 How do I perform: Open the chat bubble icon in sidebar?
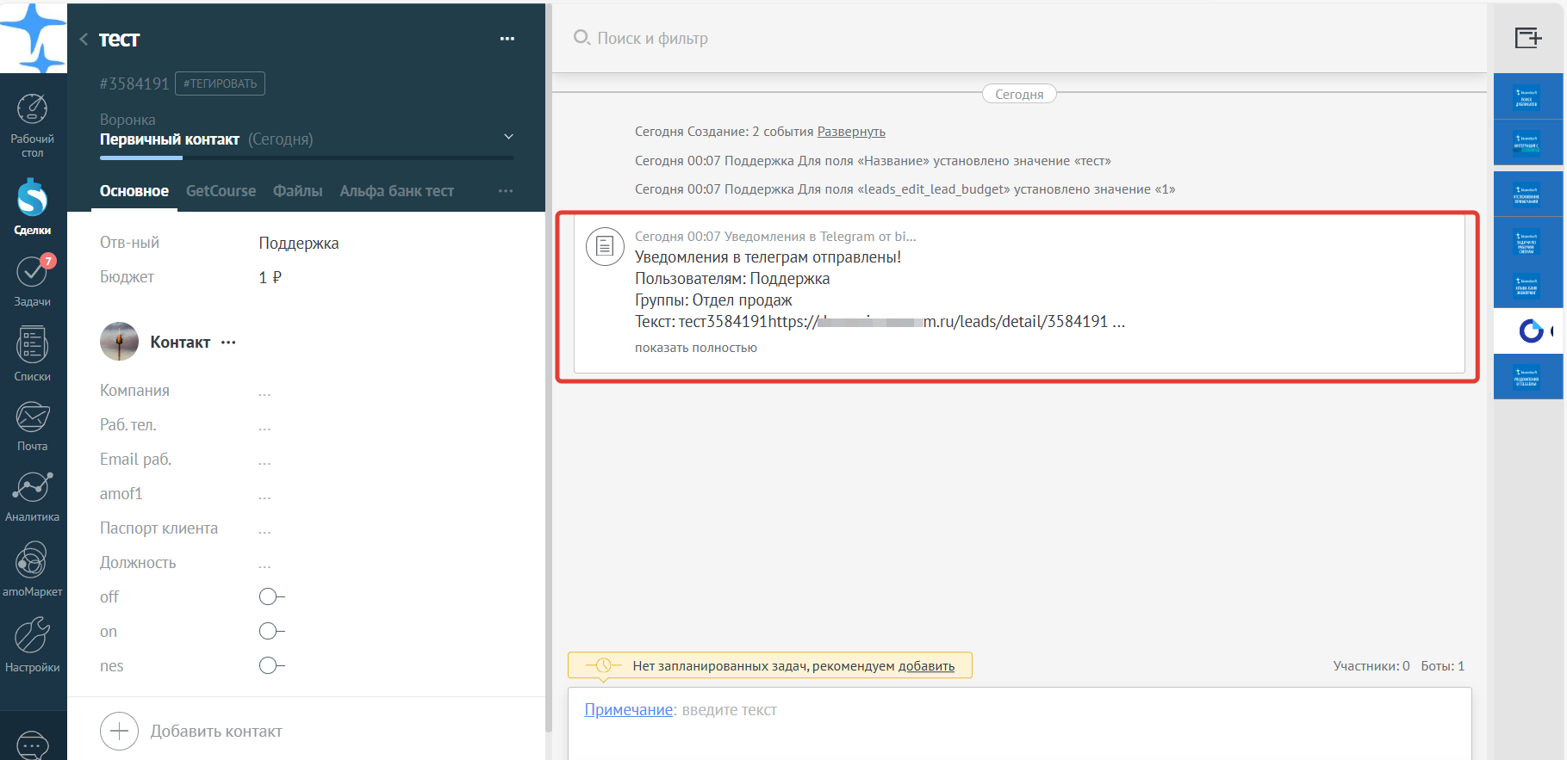[x=33, y=745]
